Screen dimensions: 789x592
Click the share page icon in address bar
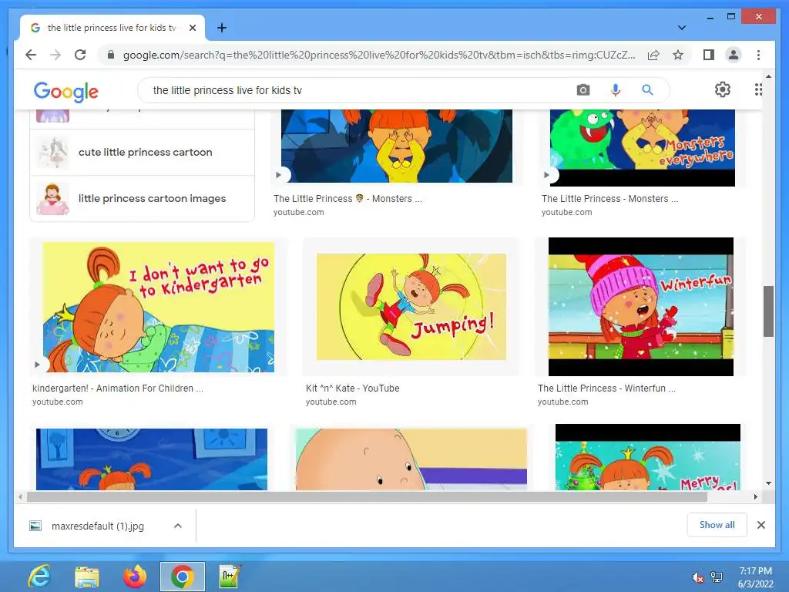tap(653, 55)
